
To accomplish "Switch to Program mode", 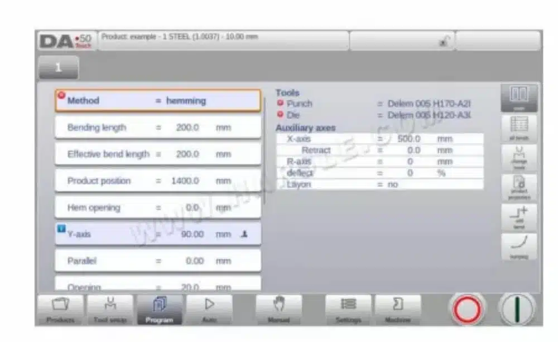I will [160, 309].
